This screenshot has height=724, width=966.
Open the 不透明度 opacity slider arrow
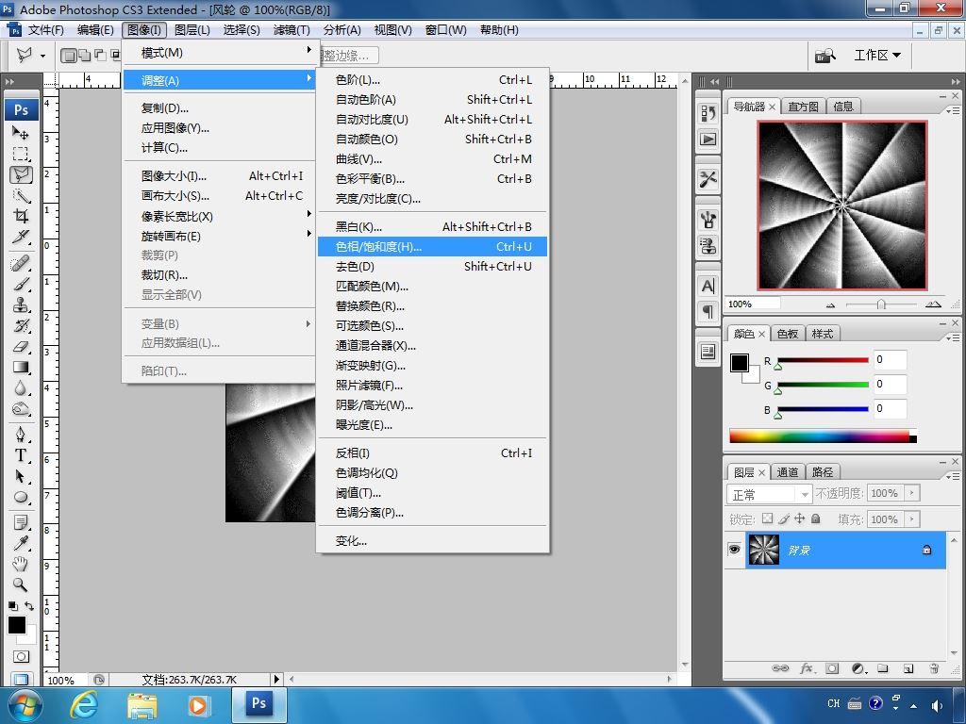click(x=912, y=492)
